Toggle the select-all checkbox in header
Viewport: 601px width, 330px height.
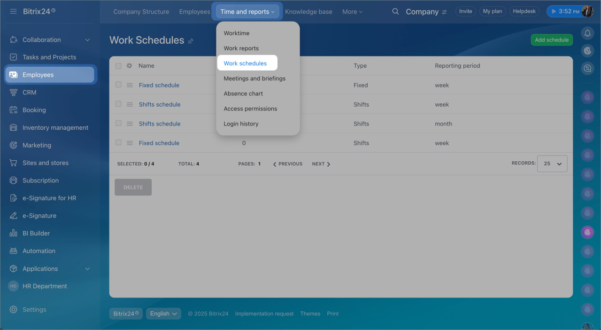118,66
